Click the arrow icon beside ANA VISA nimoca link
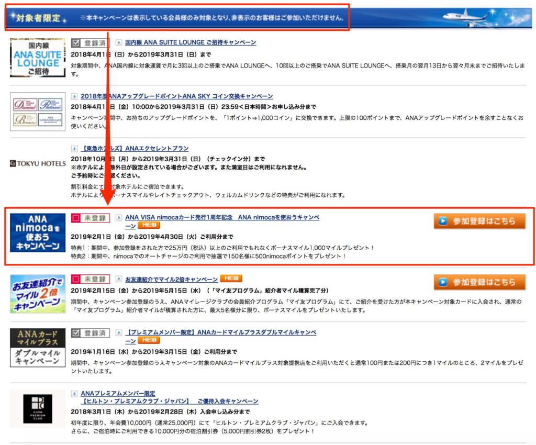Viewport: 536px width, 445px height. click(119, 217)
